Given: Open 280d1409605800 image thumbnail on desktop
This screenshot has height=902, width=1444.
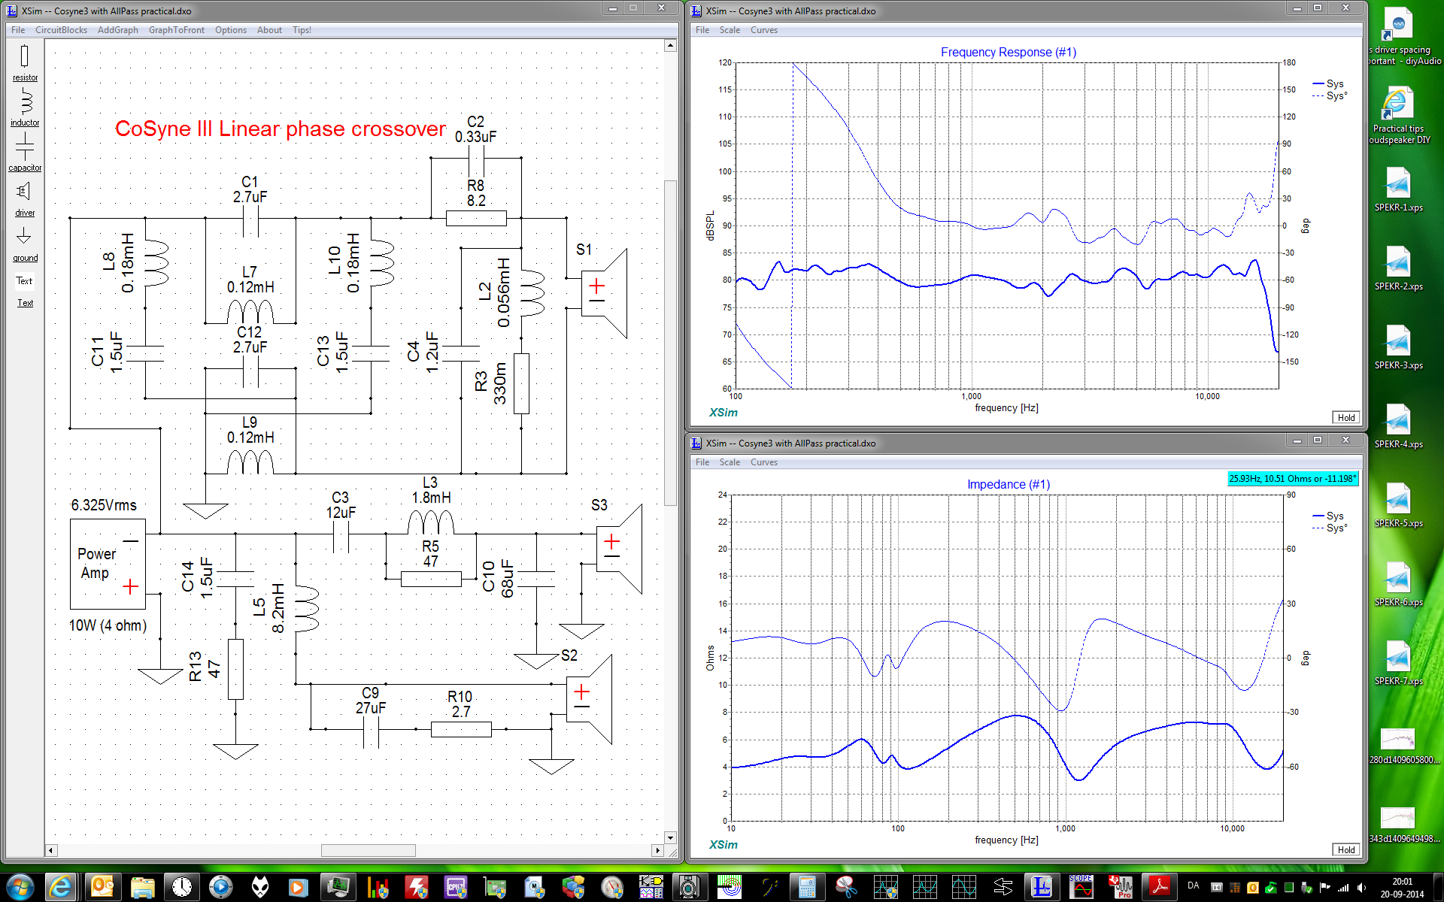Looking at the screenshot, I should coord(1399,746).
